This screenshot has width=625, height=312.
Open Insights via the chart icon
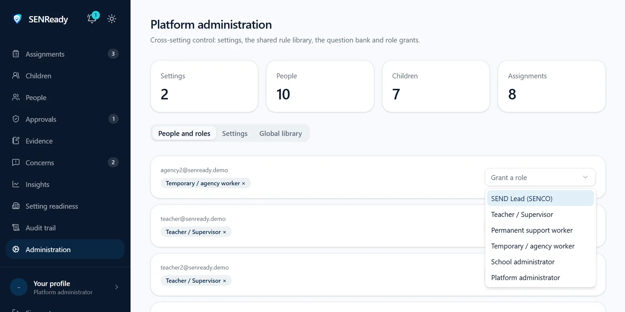16,184
